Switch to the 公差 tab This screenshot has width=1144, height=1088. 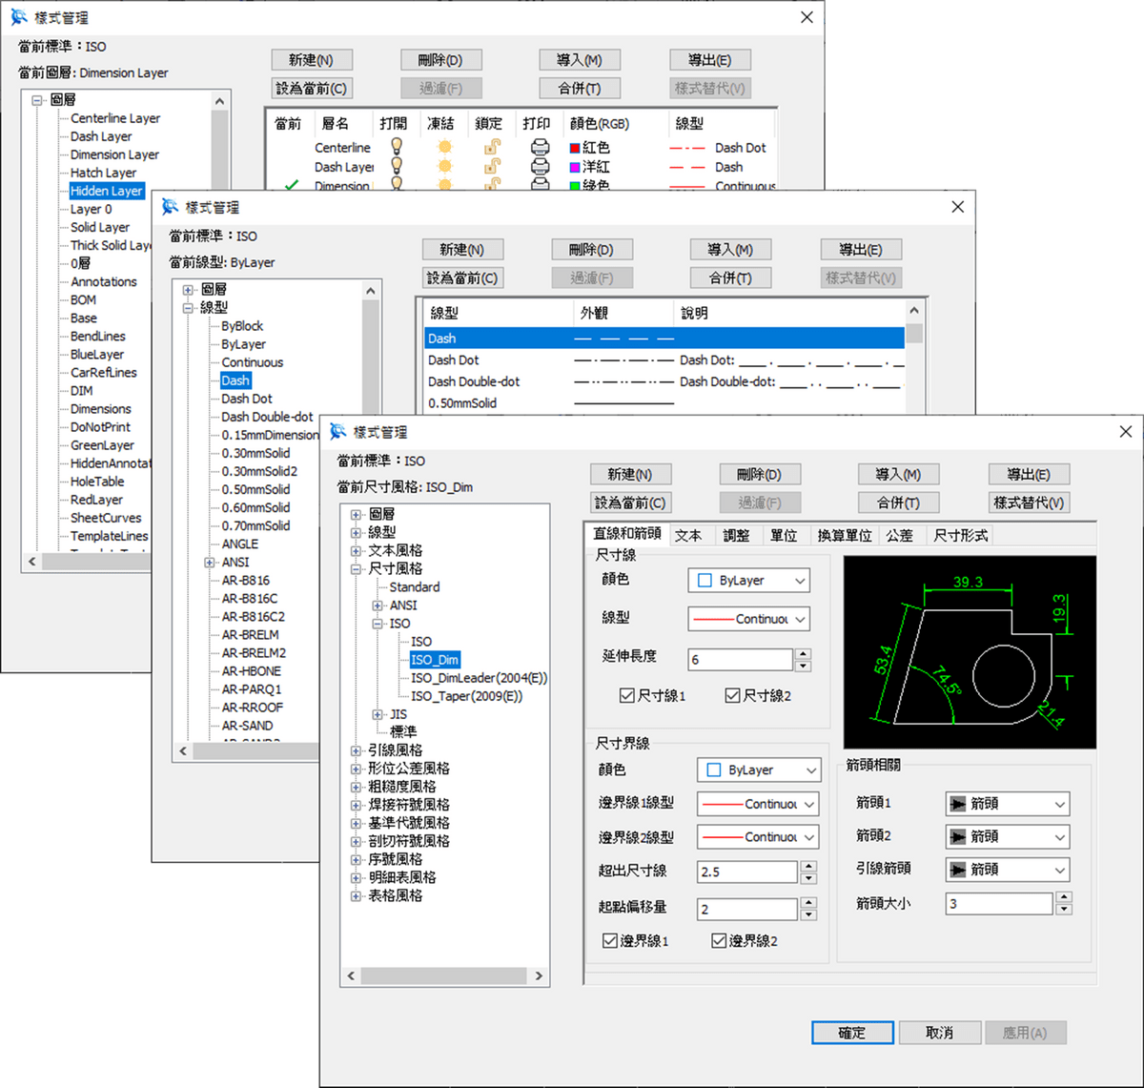tap(900, 535)
